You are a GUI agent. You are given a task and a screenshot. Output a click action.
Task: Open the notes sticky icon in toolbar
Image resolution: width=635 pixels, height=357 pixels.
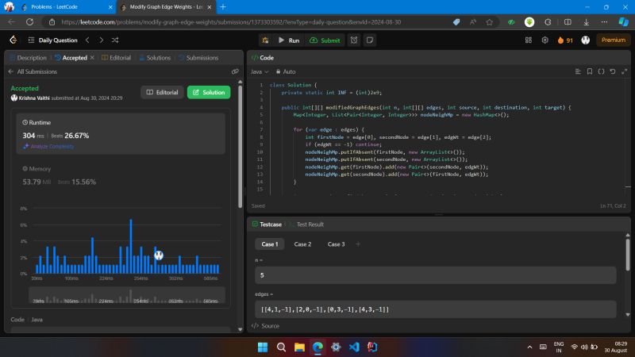pyautogui.click(x=370, y=40)
